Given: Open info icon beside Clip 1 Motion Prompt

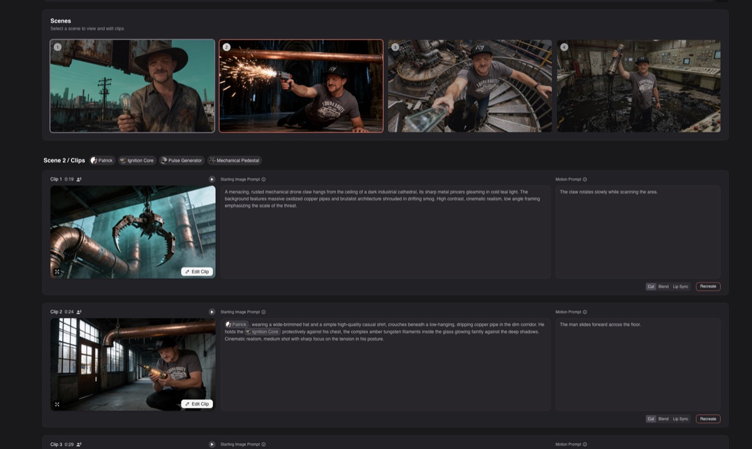Looking at the screenshot, I should pyautogui.click(x=585, y=179).
